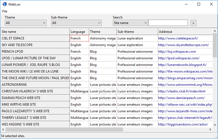Select THE ONCE AND FUTURE MOON row
Screen dimensions: 218x139
pos(35,78)
